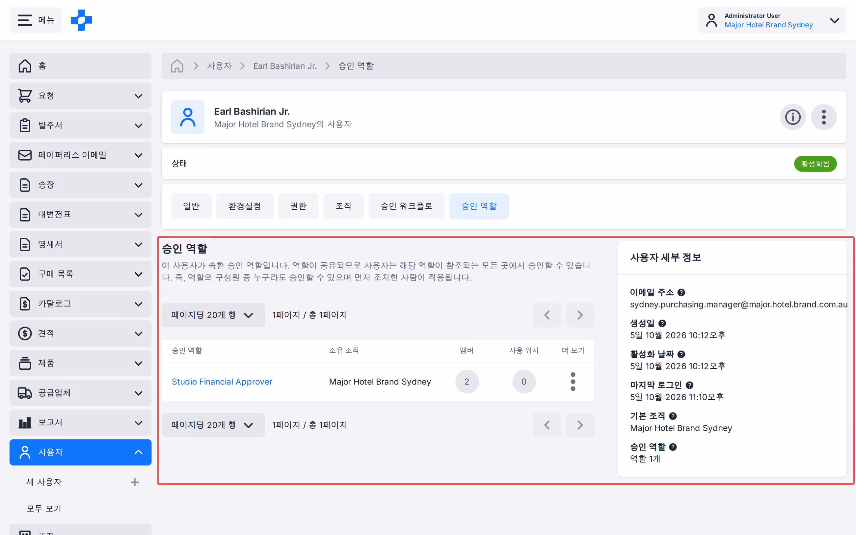Go to previous page in bottom pagination
This screenshot has width=856, height=535.
547,425
